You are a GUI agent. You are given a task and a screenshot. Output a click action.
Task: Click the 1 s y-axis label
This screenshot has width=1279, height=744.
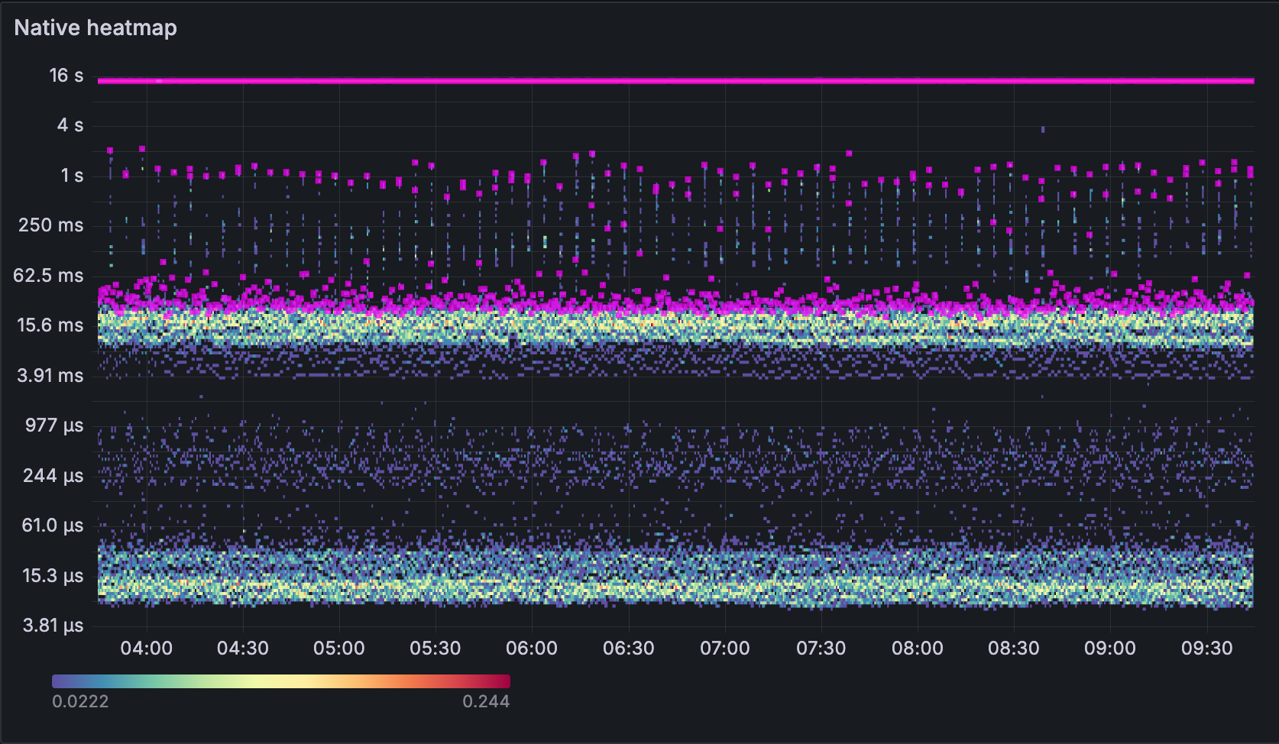(x=72, y=176)
